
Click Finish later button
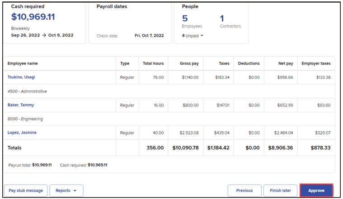pos(280,190)
